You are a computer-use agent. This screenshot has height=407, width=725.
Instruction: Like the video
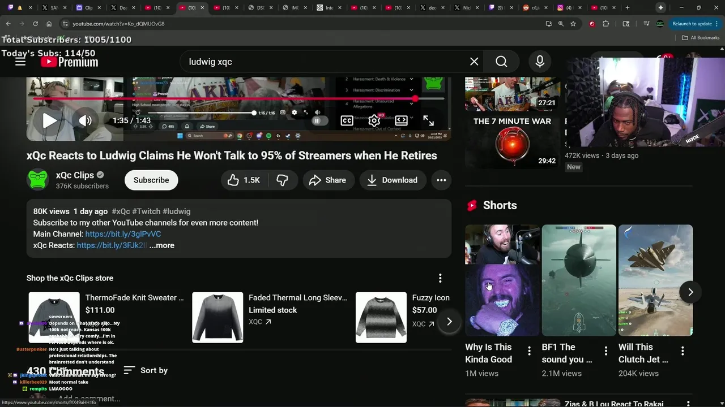pyautogui.click(x=244, y=180)
